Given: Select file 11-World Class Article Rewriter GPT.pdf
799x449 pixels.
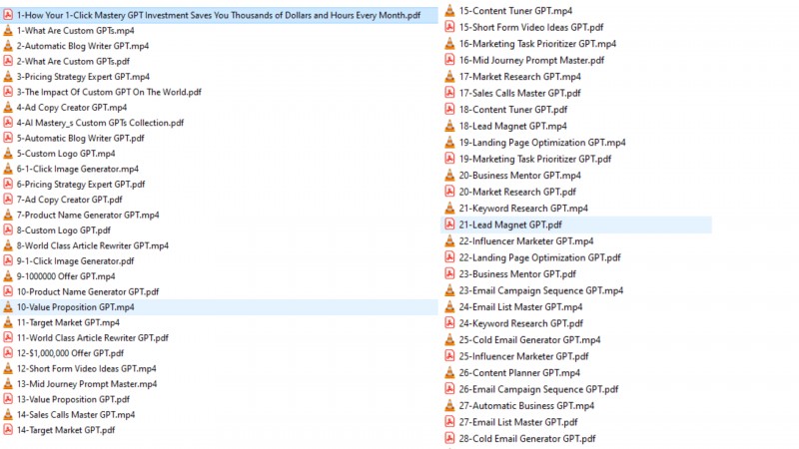Looking at the screenshot, I should click(x=92, y=338).
